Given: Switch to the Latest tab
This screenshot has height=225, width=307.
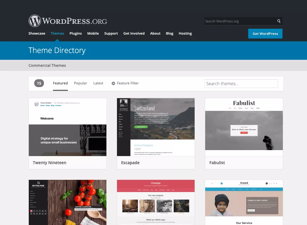Looking at the screenshot, I should point(98,83).
